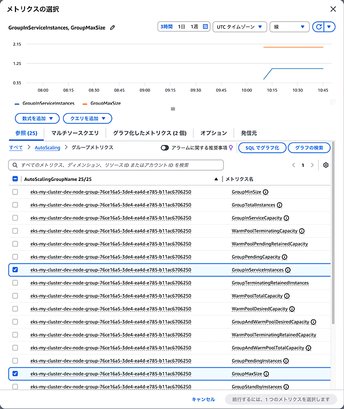
Task: Open the custom time range calendar icon
Action: [x=205, y=26]
